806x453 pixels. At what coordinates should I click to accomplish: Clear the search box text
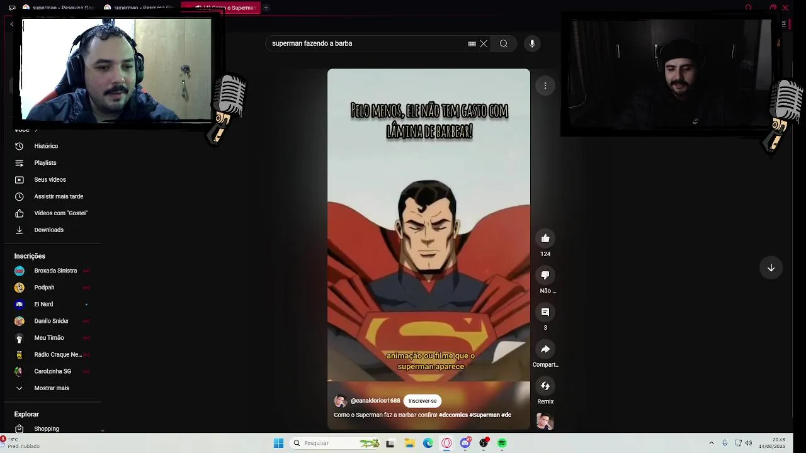click(x=484, y=43)
